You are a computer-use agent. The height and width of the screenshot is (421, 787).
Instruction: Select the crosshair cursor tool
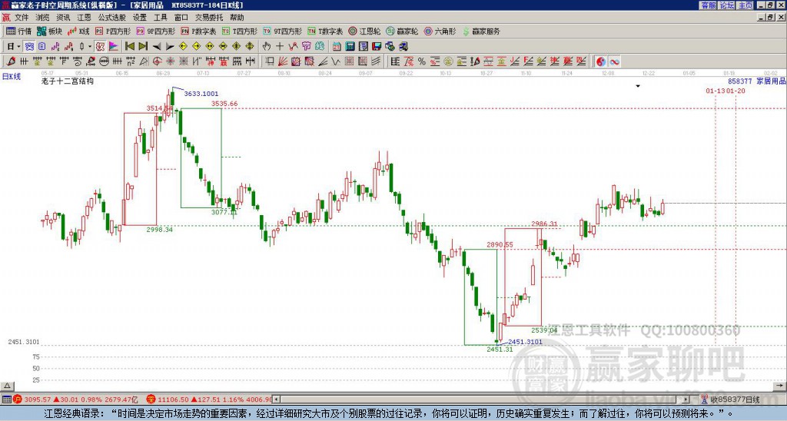coord(280,47)
